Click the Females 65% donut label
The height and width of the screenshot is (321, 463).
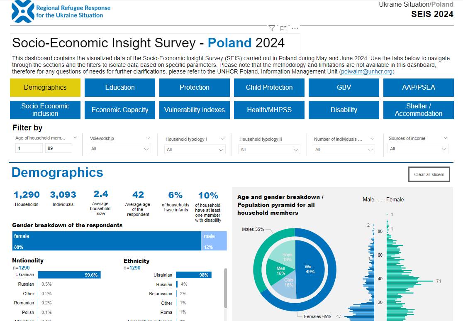317,316
